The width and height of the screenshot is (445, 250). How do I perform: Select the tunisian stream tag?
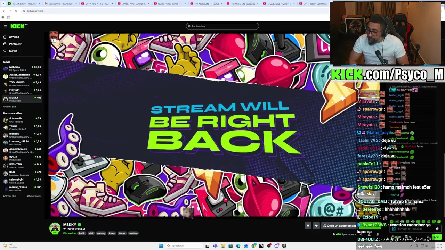[133, 233]
